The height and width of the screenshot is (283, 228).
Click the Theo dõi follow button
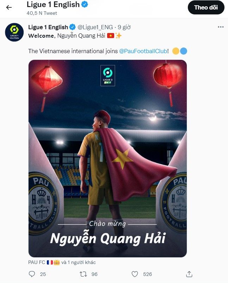(206, 7)
